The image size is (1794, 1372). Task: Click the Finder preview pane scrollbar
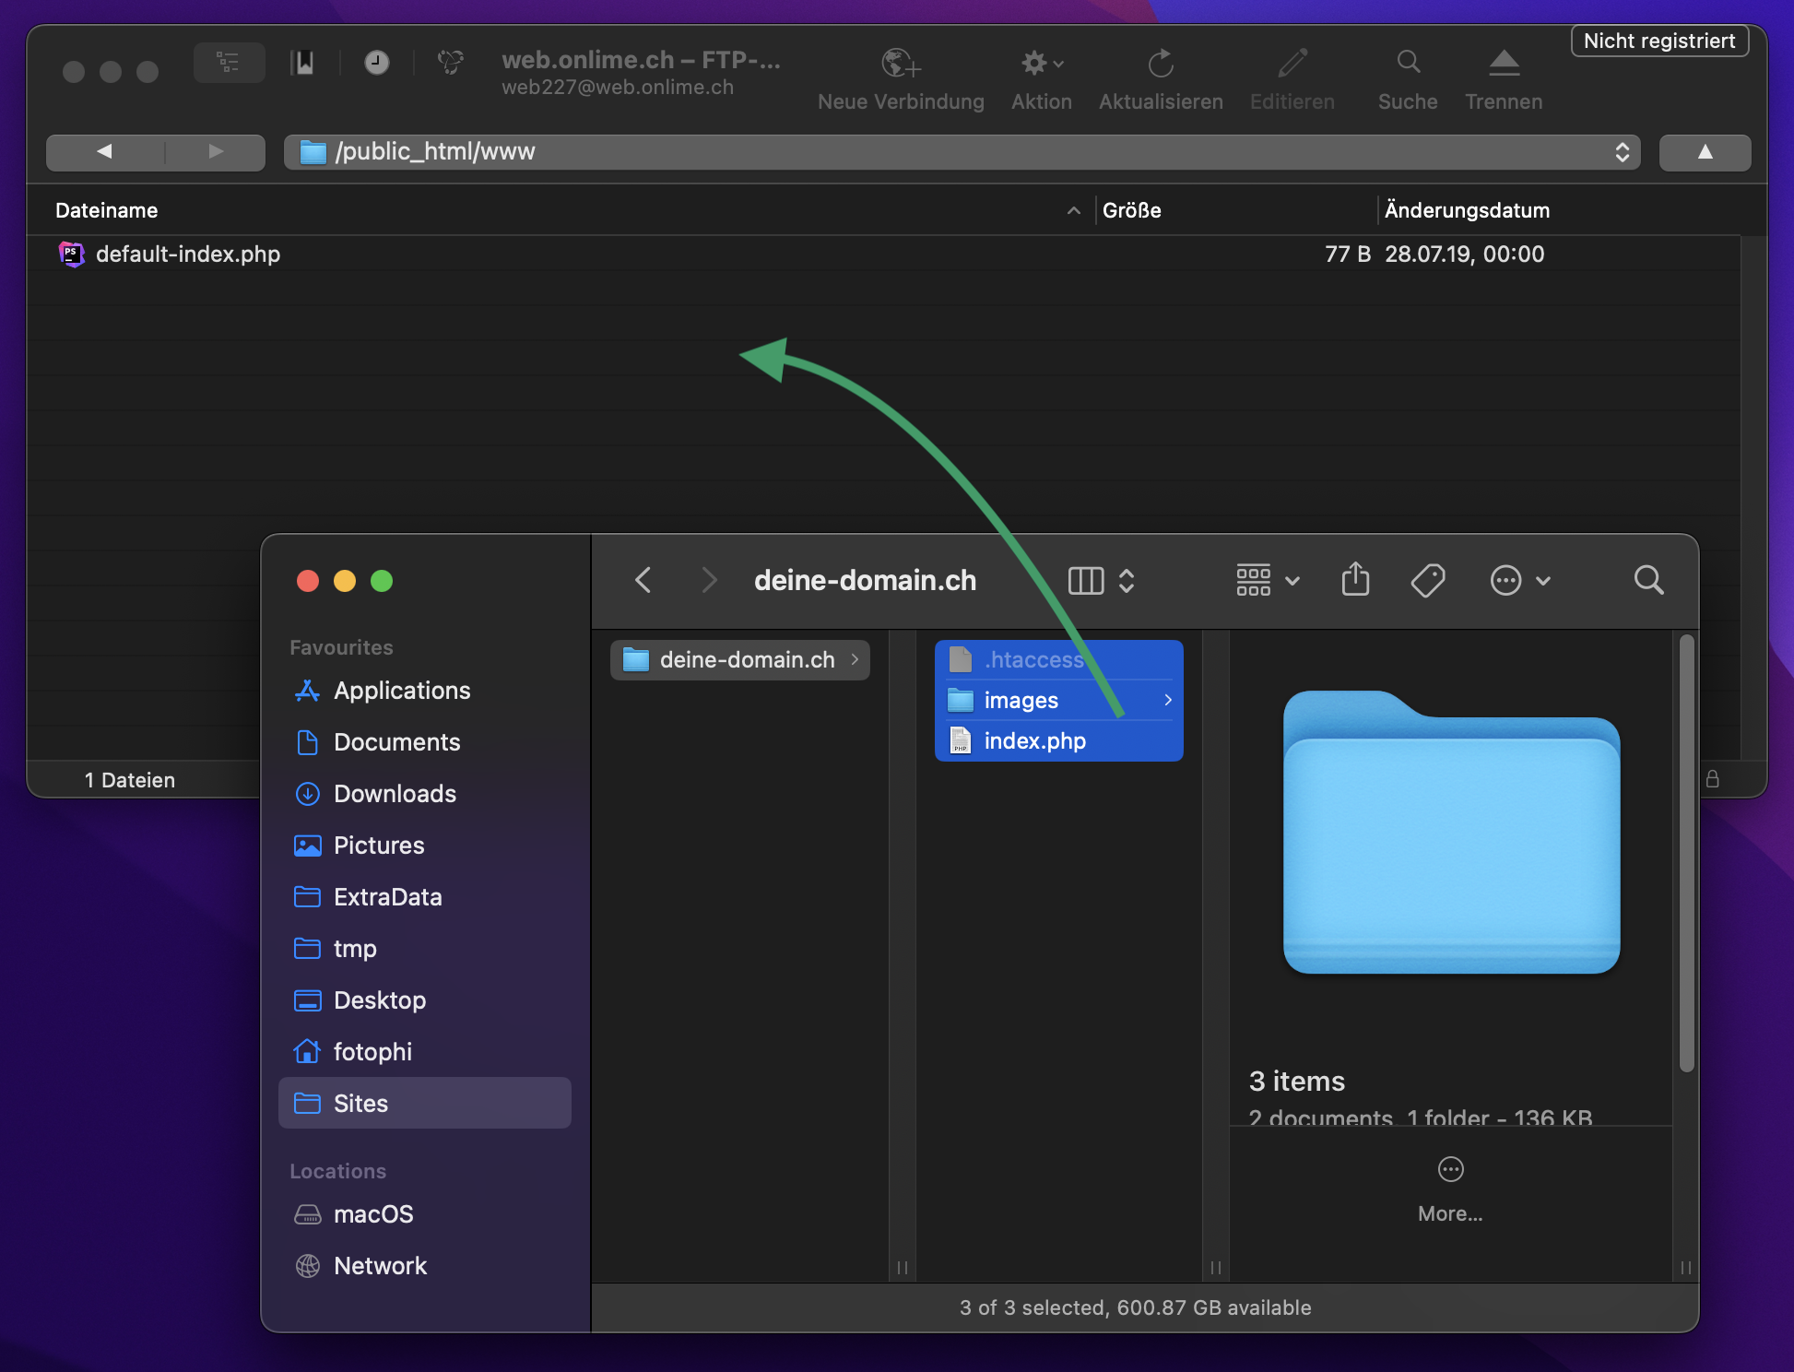tap(1686, 853)
